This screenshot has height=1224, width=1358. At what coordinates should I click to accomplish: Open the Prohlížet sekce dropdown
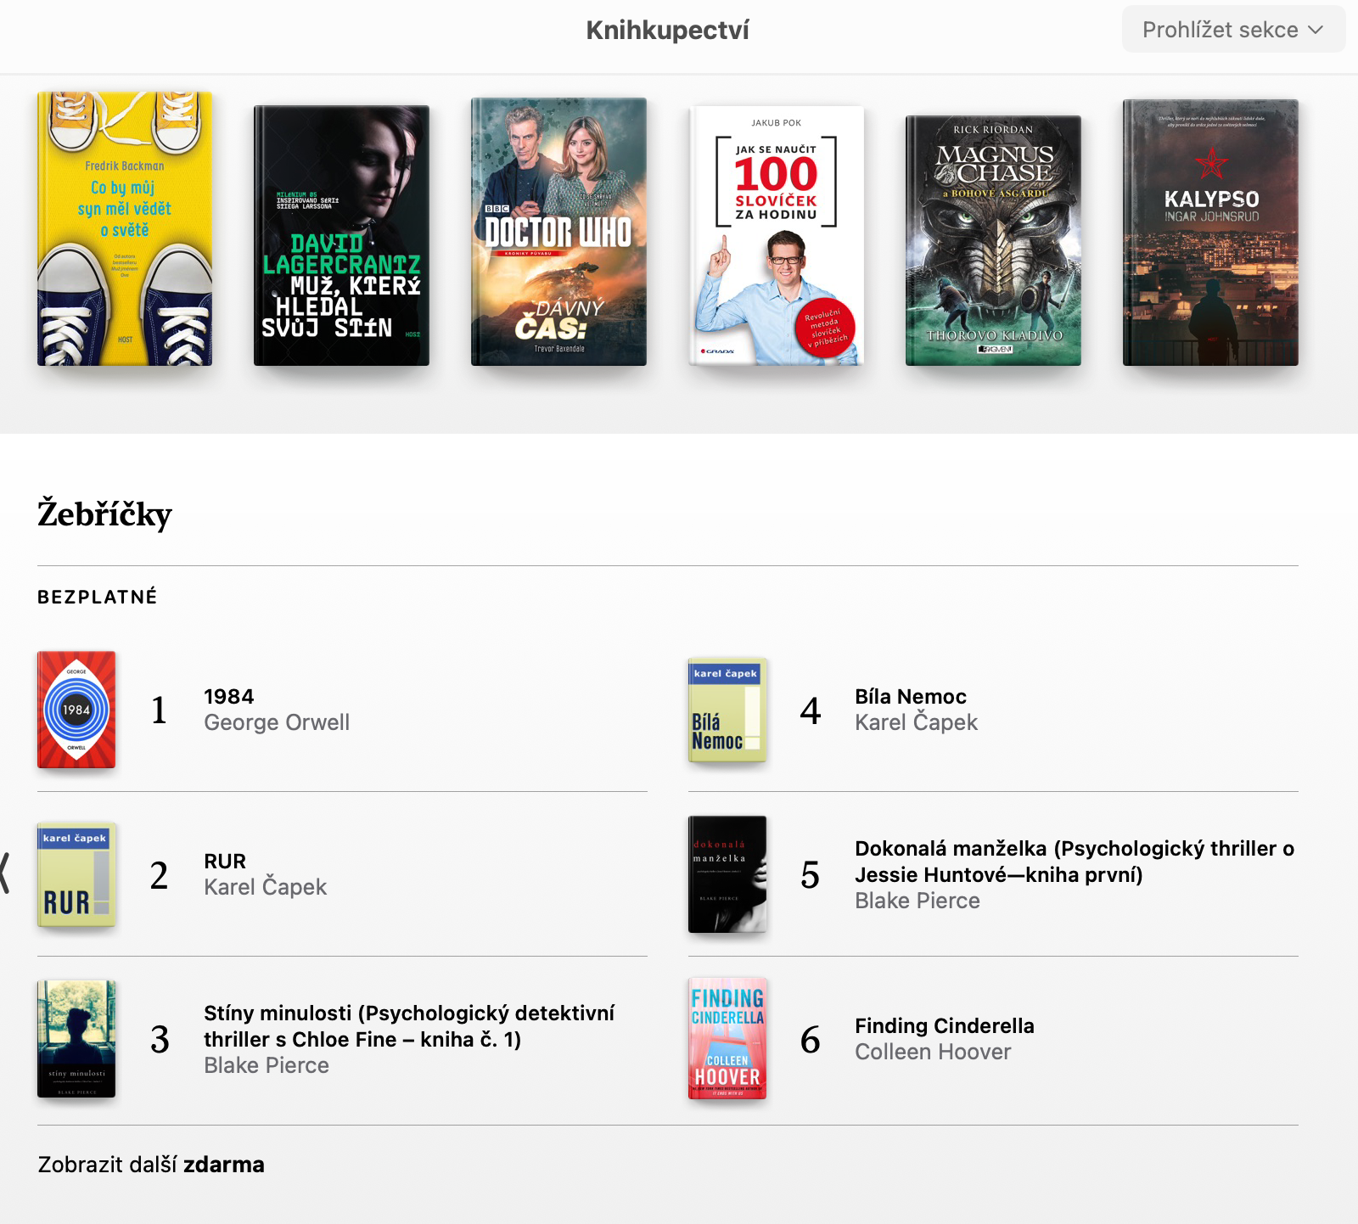pyautogui.click(x=1233, y=30)
